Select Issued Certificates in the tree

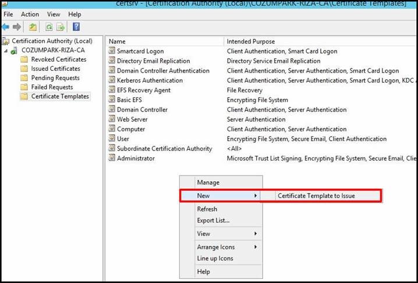(x=55, y=69)
